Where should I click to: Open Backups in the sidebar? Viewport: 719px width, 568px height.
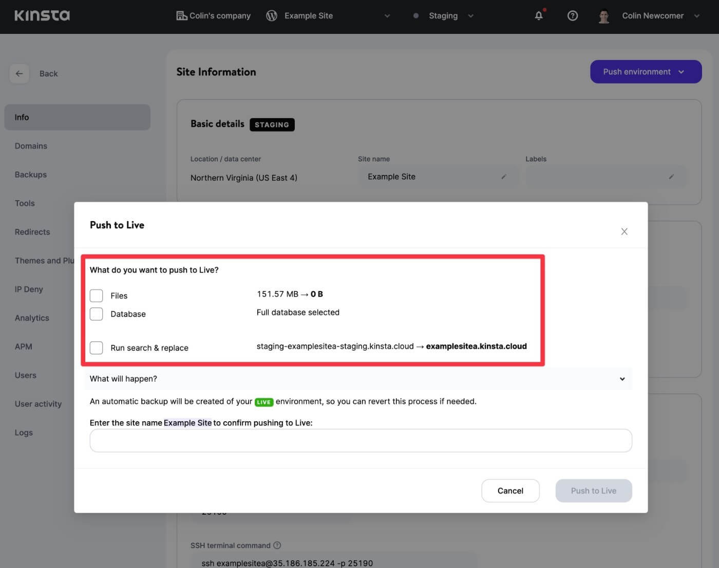coord(31,174)
